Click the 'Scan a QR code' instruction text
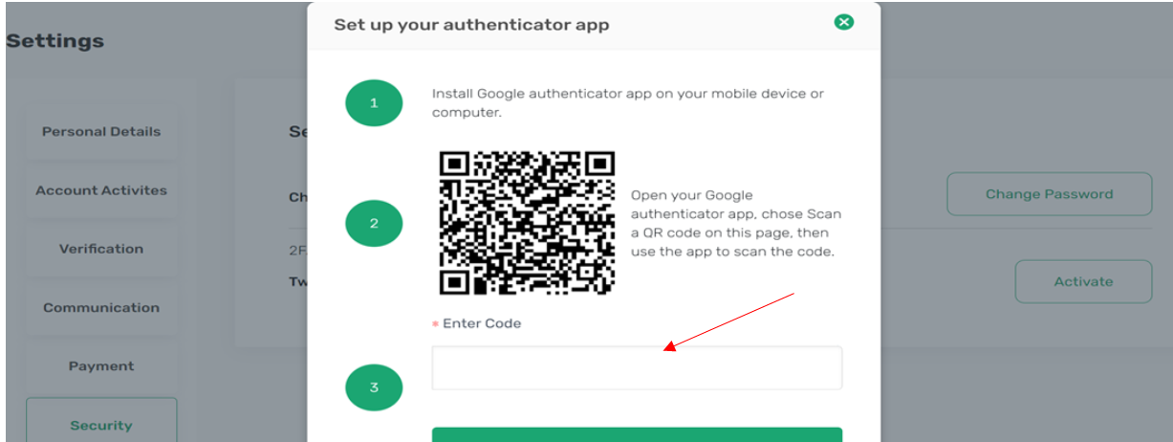This screenshot has width=1173, height=442. [736, 224]
